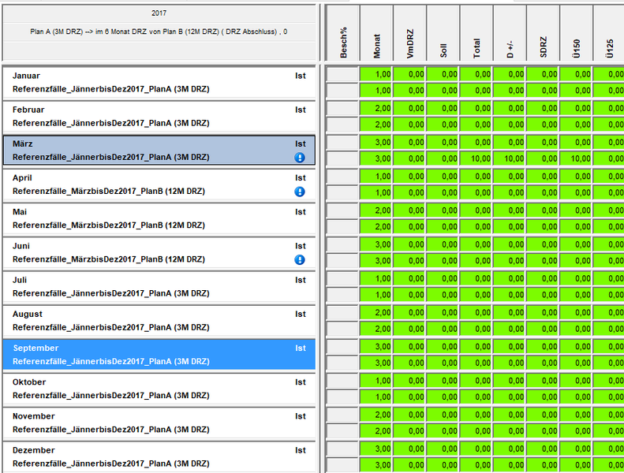Select the Oktober plan row
Screen dimensions: 624x473
tap(159, 389)
